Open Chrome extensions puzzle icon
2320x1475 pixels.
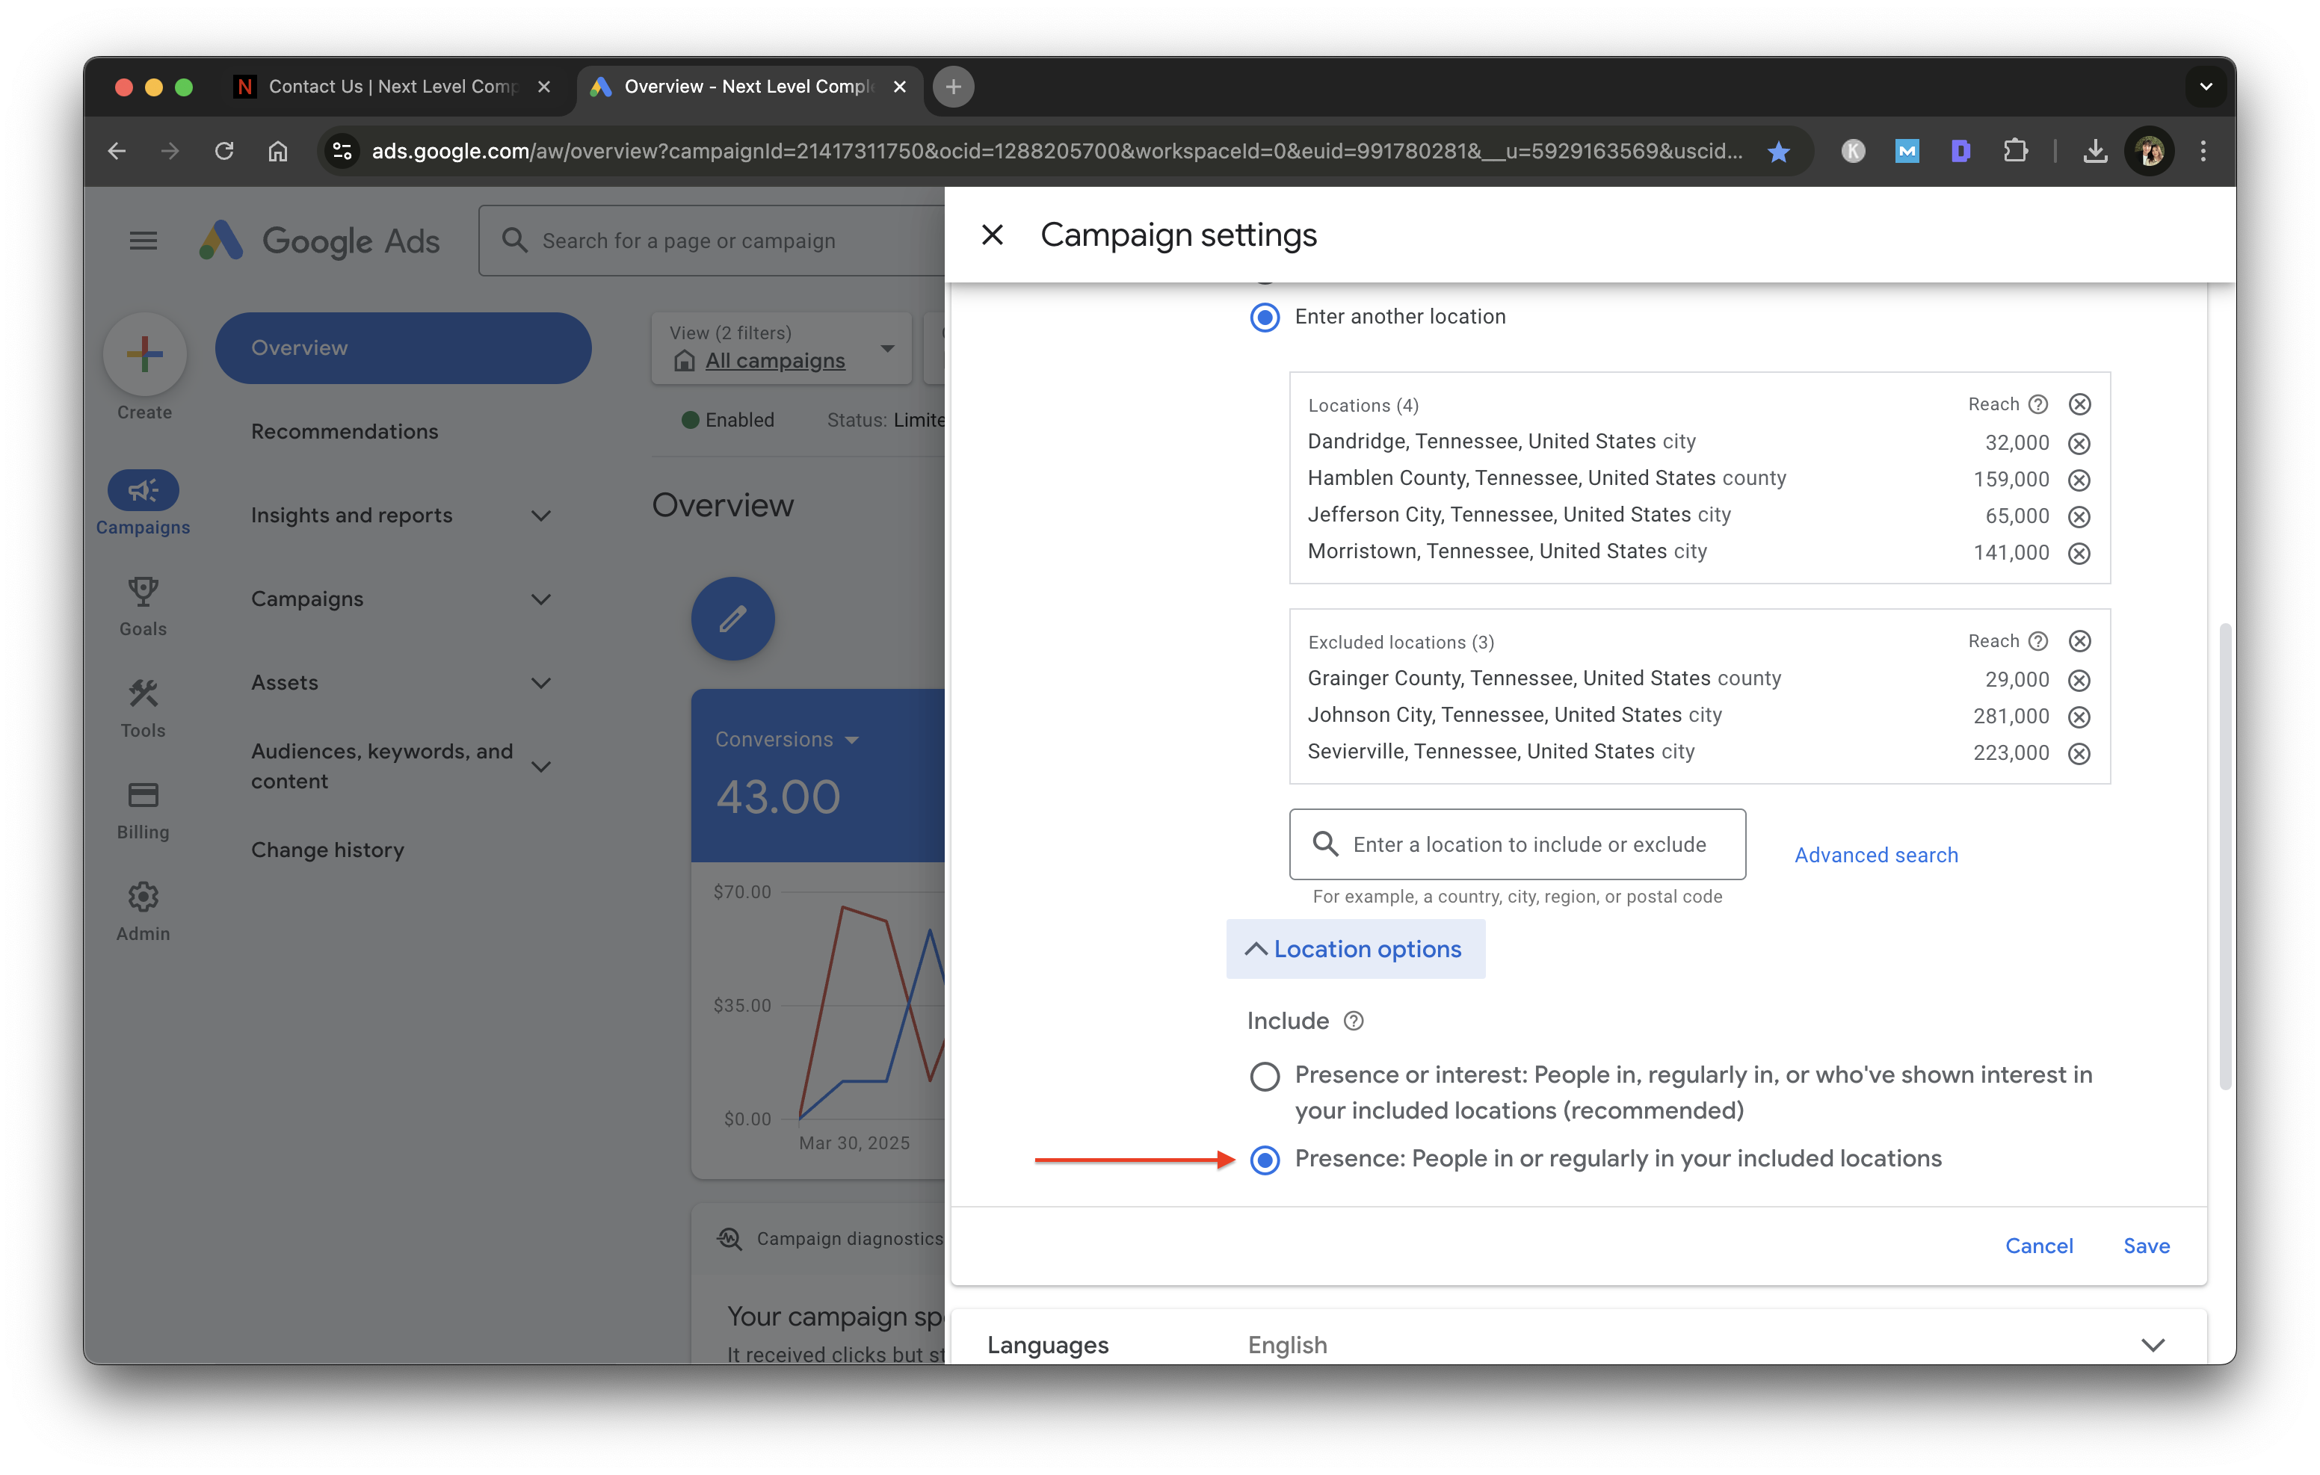point(2014,151)
